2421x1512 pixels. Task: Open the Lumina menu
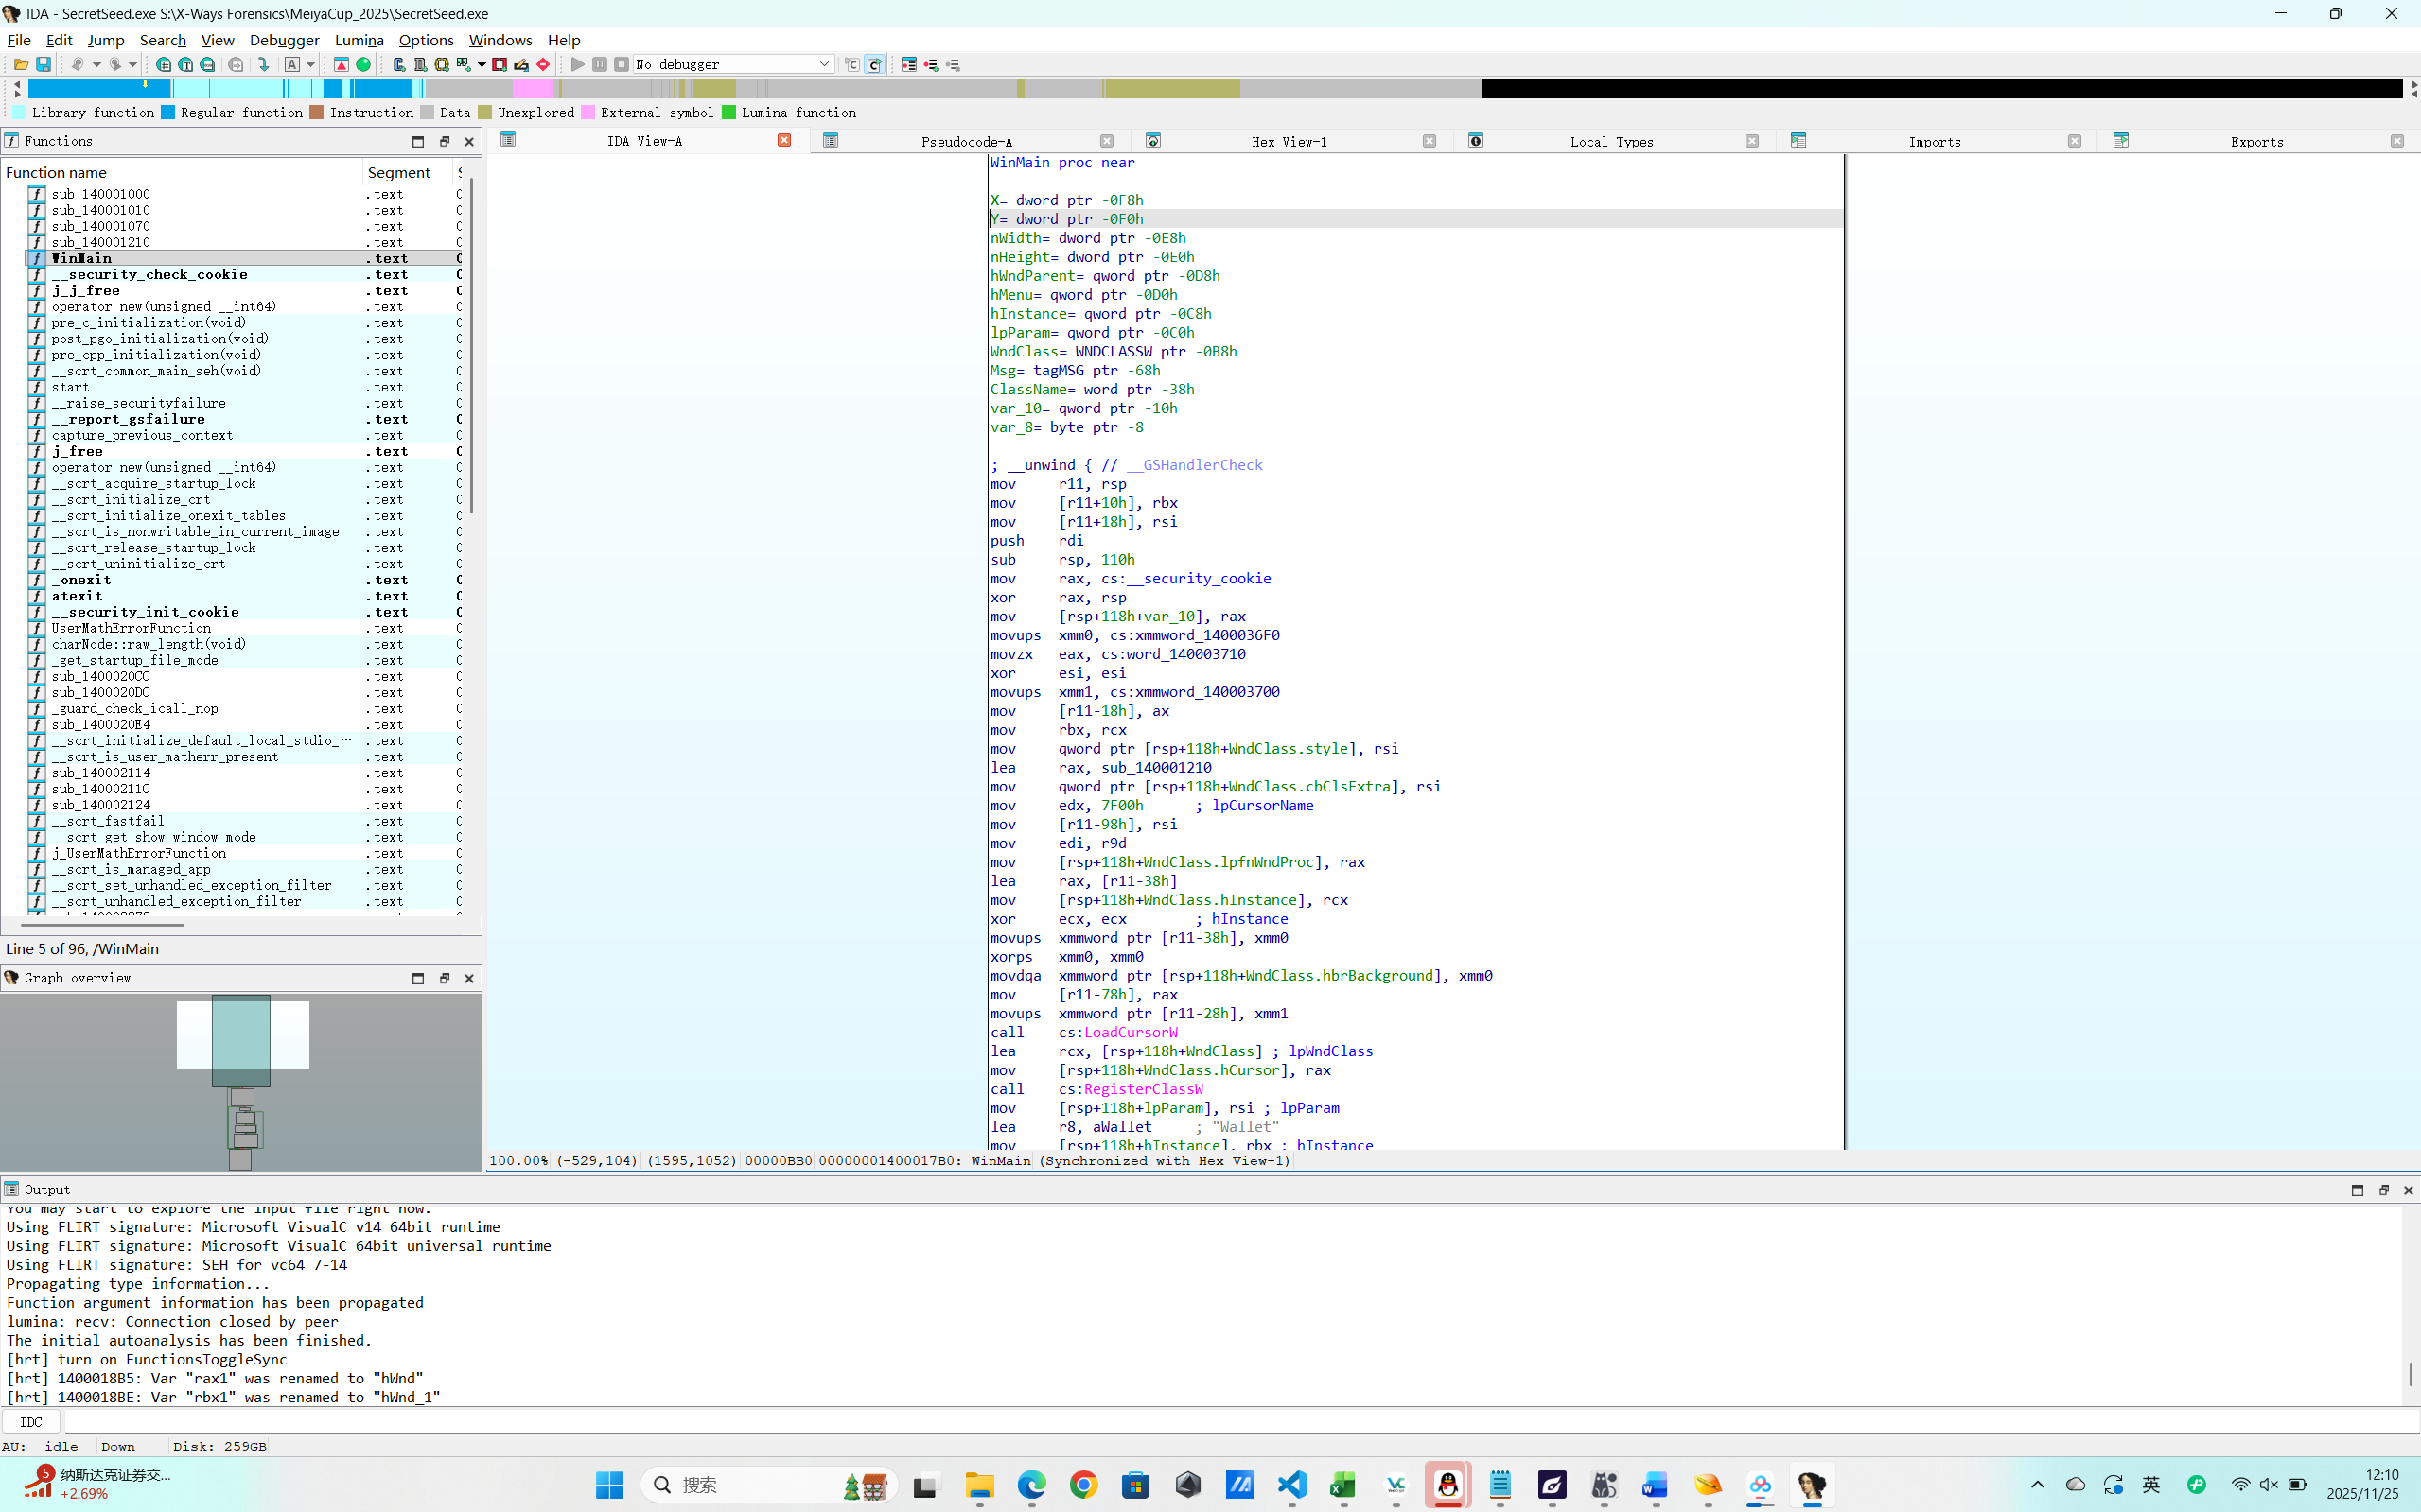pos(360,40)
